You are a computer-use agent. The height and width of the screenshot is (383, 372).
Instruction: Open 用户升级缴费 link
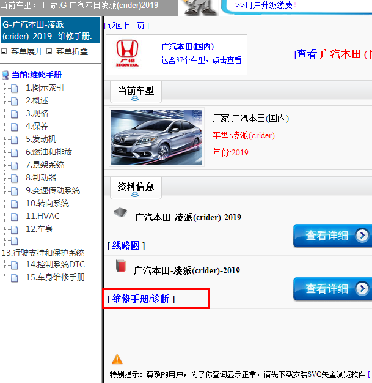pyautogui.click(x=263, y=5)
